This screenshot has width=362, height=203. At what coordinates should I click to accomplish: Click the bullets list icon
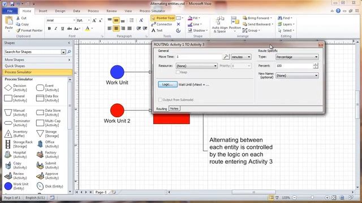pyautogui.click(x=131, y=20)
